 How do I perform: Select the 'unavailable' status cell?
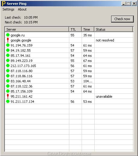tap(114, 96)
